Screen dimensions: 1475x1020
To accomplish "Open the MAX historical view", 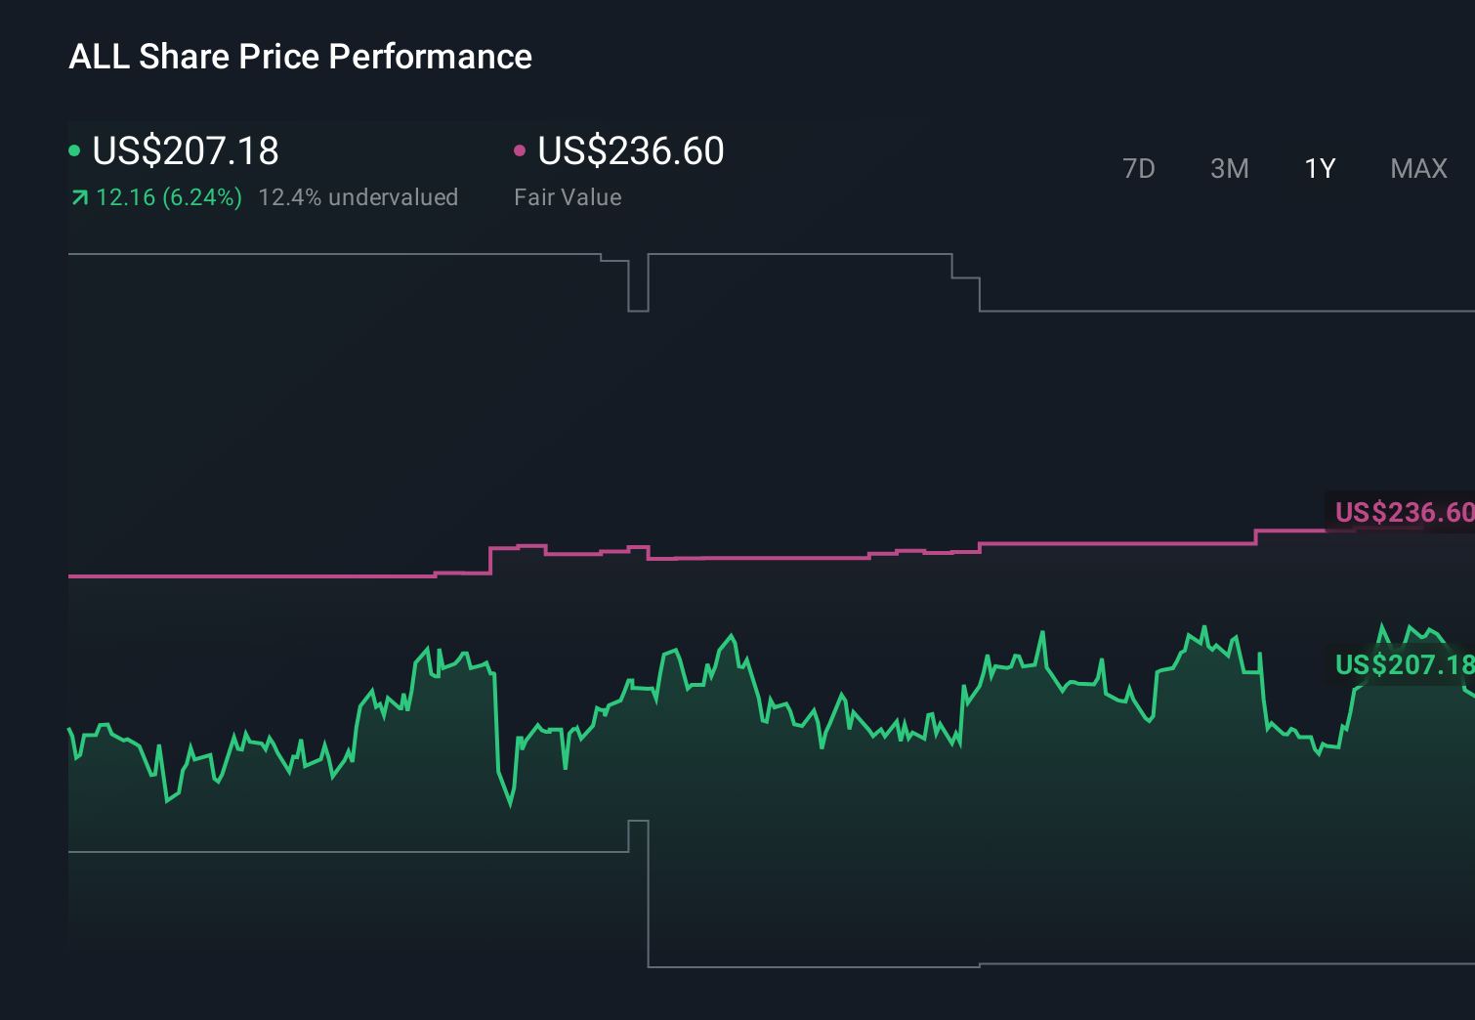I will tap(1417, 168).
